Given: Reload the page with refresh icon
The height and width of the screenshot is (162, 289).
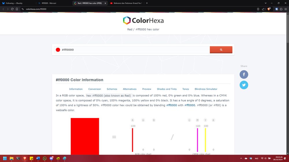Looking at the screenshot, I should [12, 9].
